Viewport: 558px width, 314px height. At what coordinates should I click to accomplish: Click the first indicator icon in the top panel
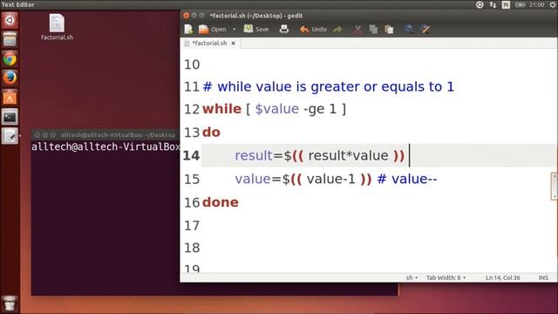click(480, 4)
